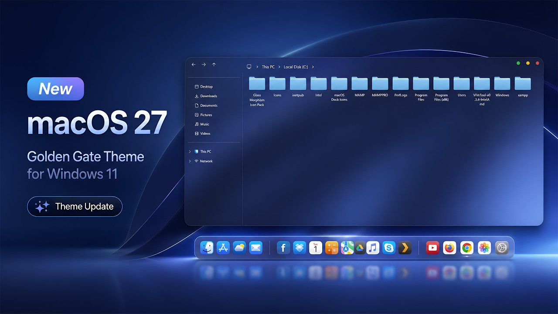Launch the App Store dock icon
This screenshot has height=314, width=558.
223,248
